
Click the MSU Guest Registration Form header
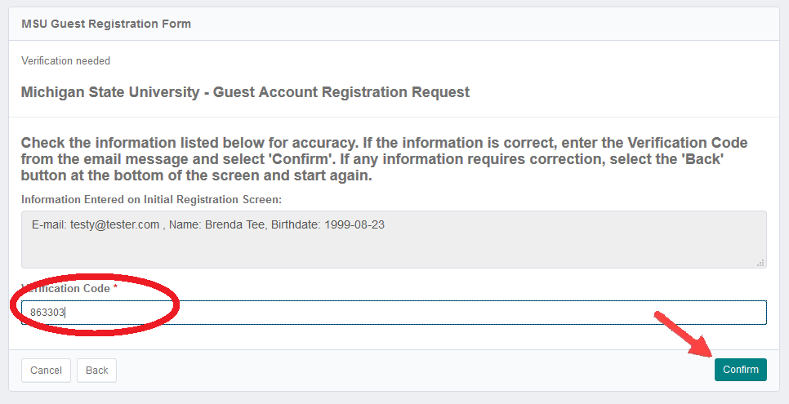click(106, 24)
